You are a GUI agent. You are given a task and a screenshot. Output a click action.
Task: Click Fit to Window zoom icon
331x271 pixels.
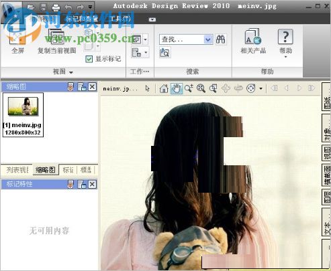201,88
